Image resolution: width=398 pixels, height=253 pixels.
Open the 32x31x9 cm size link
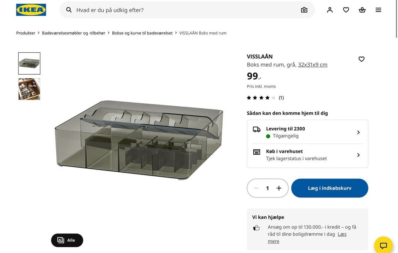pyautogui.click(x=313, y=65)
